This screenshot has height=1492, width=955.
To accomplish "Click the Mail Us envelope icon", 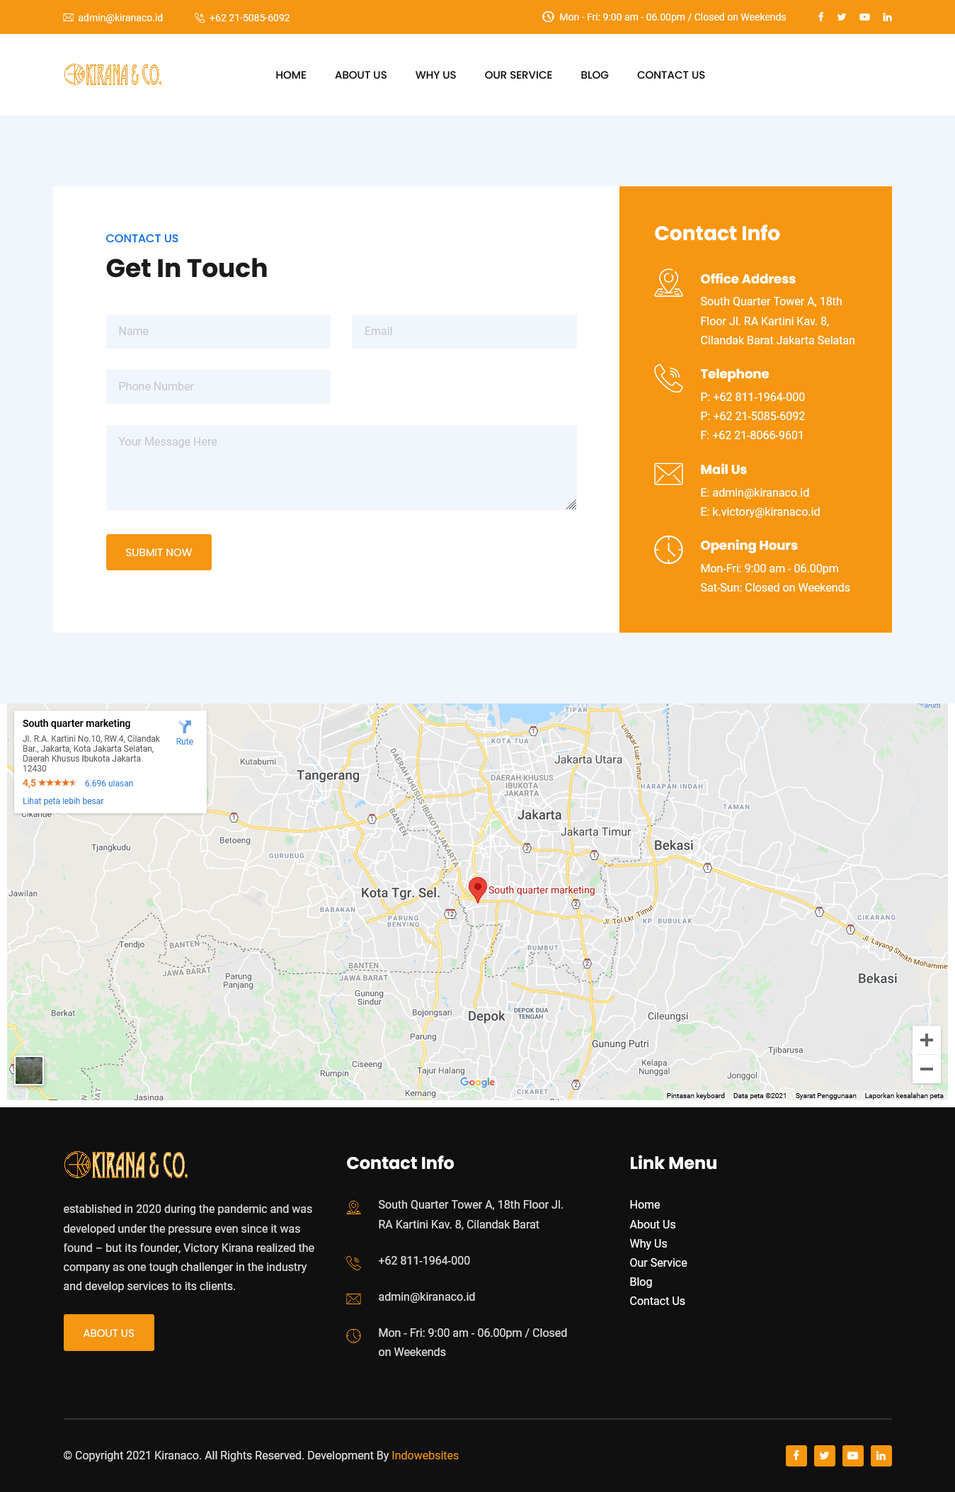I will pos(668,473).
